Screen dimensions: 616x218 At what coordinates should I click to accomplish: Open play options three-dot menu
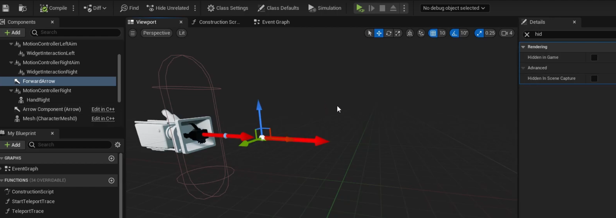pos(404,8)
